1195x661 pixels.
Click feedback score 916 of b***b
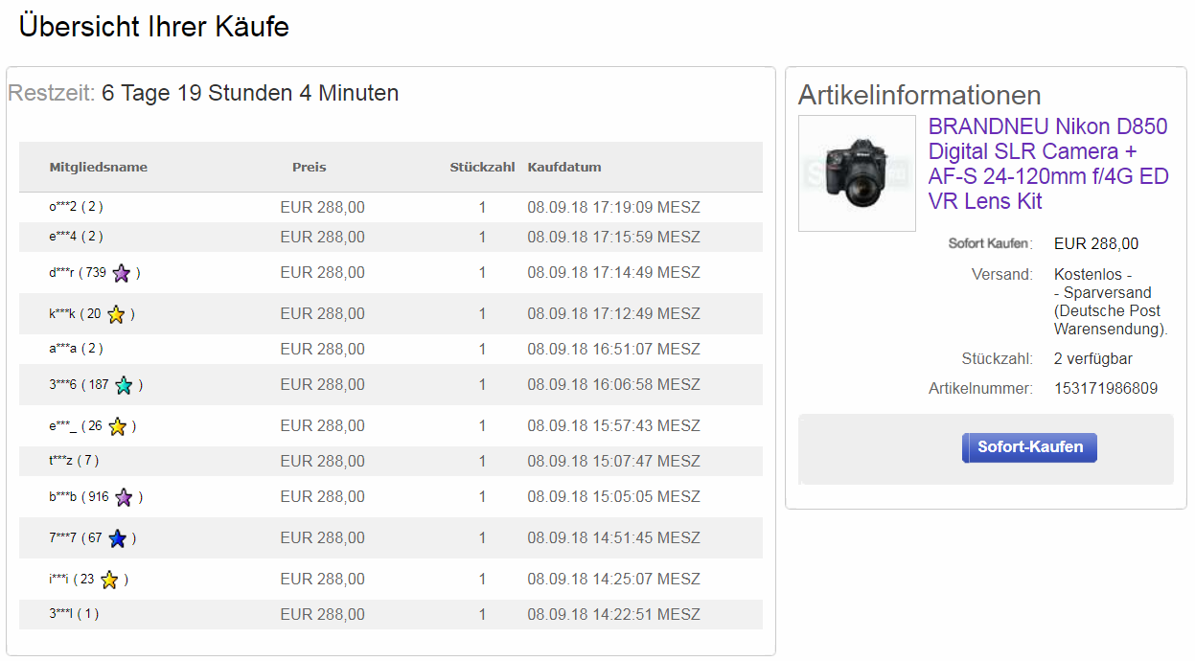point(98,498)
